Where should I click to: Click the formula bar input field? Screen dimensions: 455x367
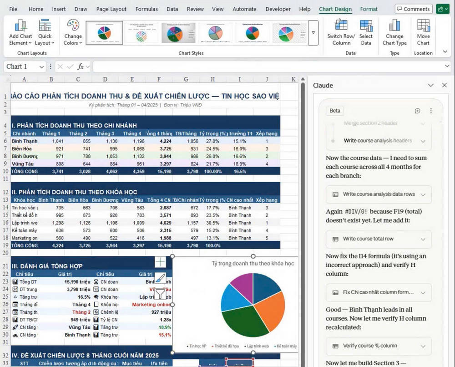point(268,67)
